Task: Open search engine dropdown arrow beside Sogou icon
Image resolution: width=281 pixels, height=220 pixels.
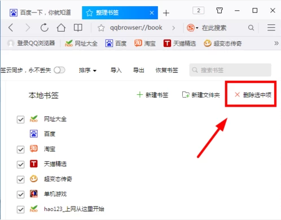Action: (197, 28)
